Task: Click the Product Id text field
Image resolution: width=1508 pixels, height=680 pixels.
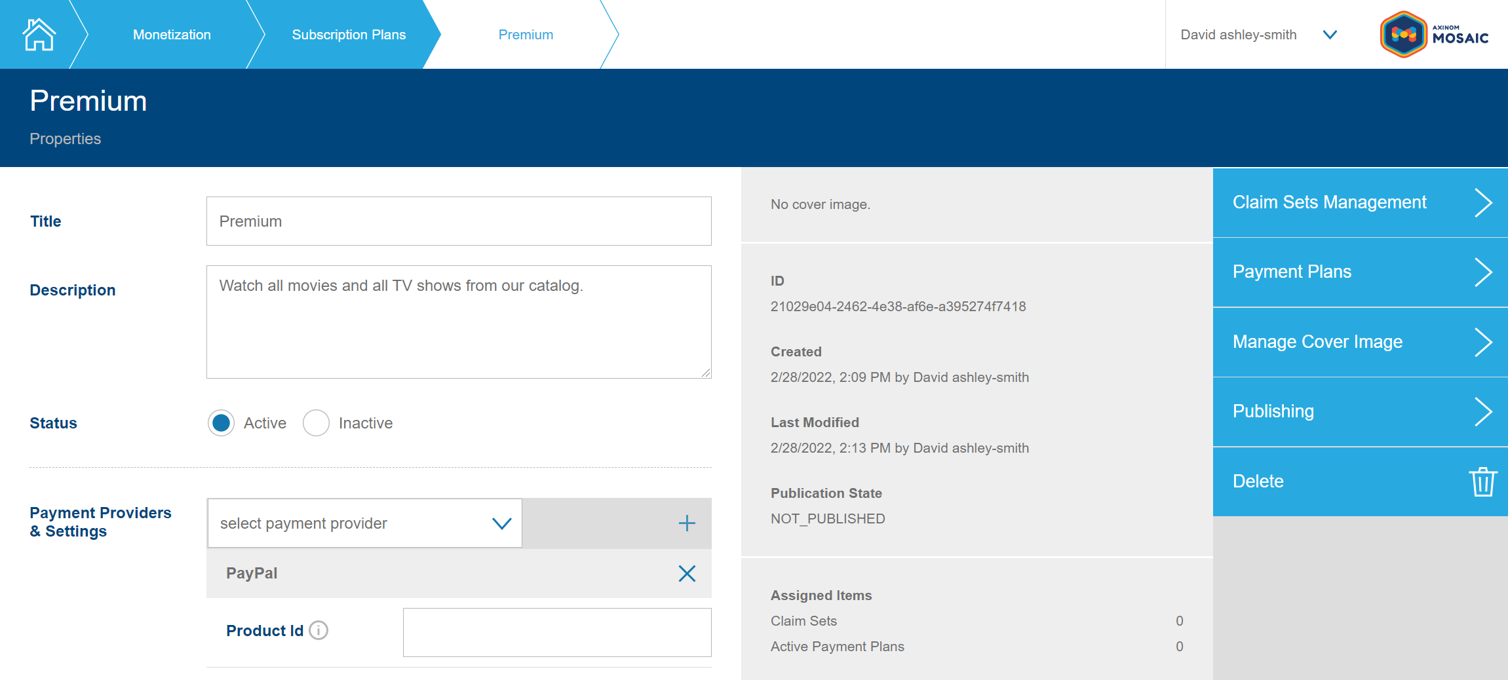Action: 557,632
